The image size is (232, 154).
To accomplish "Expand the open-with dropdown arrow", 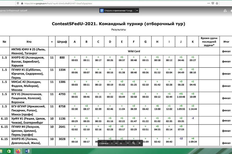I will tap(137, 10).
